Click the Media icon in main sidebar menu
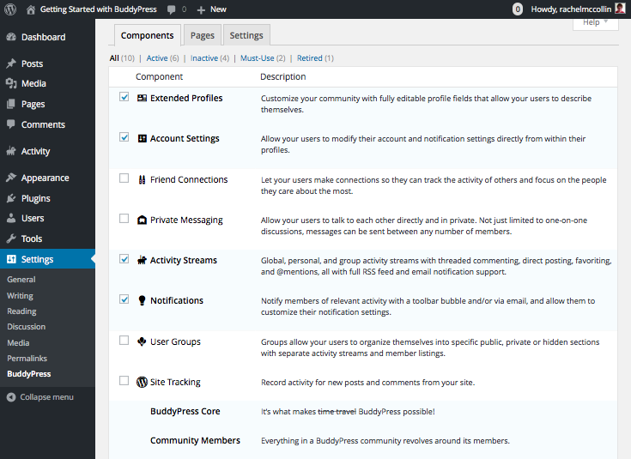This screenshot has width=631, height=459. pos(11,83)
